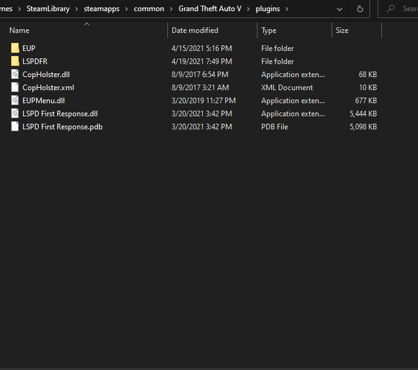Click the CopHolster.xml document icon

15,88
